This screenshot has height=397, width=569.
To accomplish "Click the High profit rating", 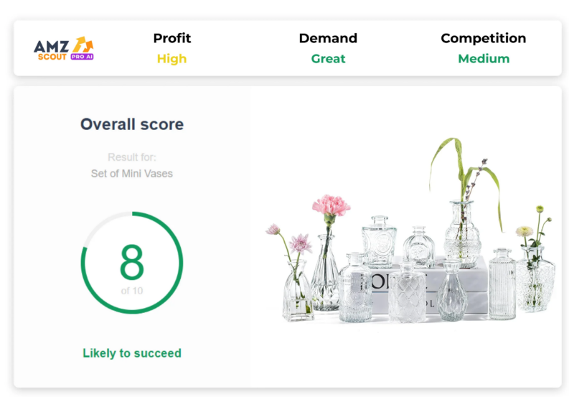I will [x=171, y=59].
